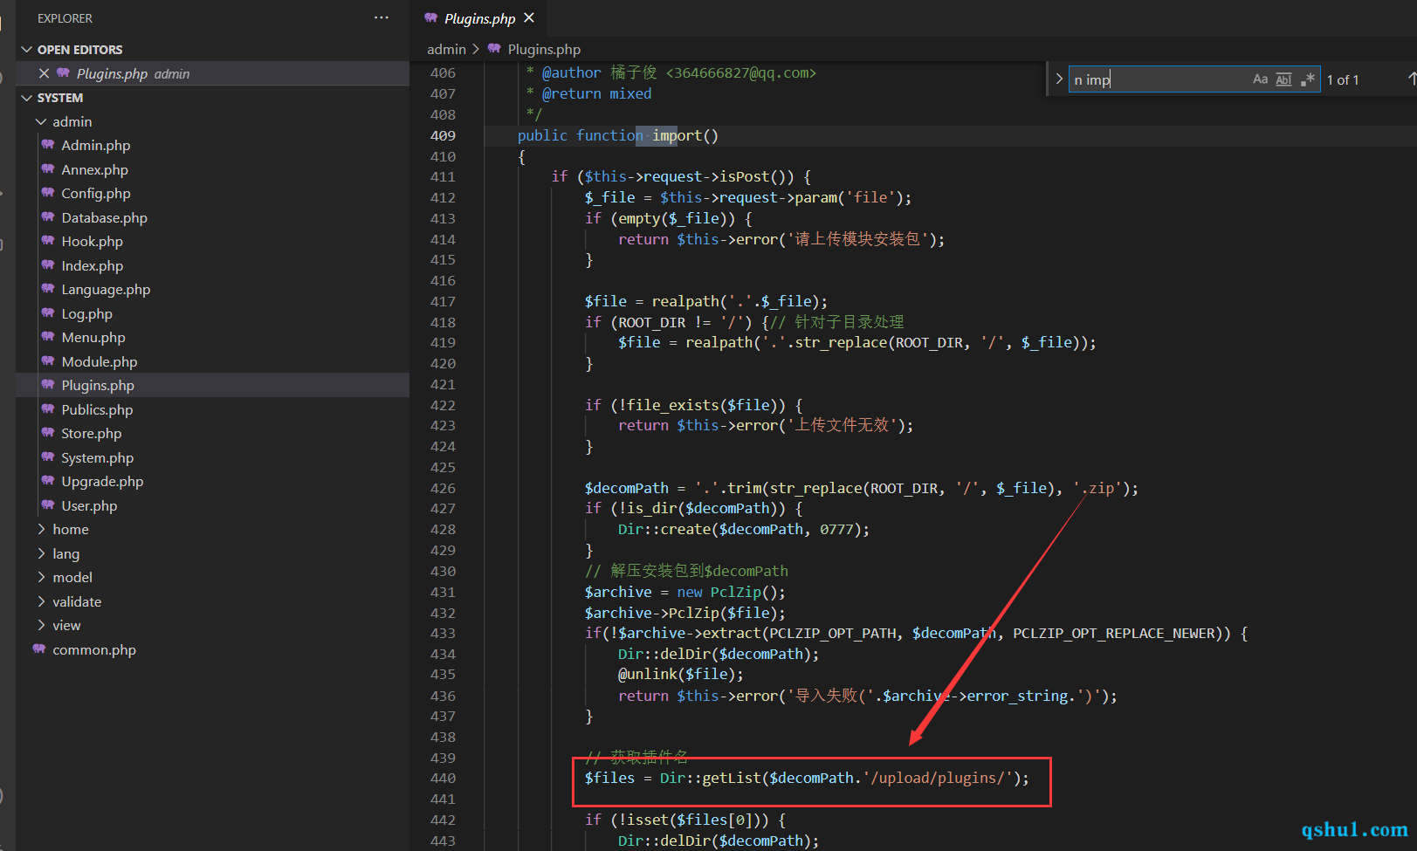The width and height of the screenshot is (1417, 851).
Task: Click the '1 of 1' match count
Action: pos(1343,79)
